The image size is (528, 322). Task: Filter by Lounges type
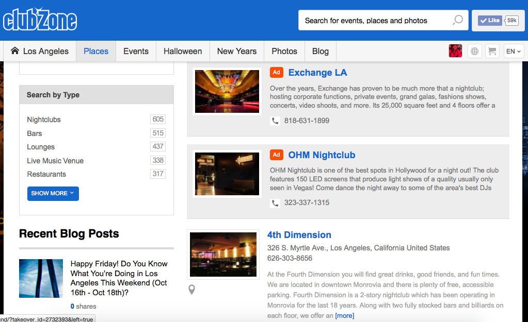pyautogui.click(x=41, y=147)
